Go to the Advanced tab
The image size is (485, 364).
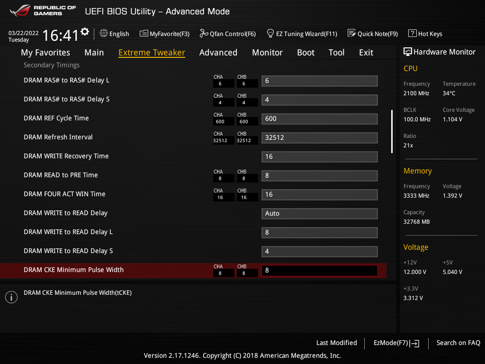[218, 53]
